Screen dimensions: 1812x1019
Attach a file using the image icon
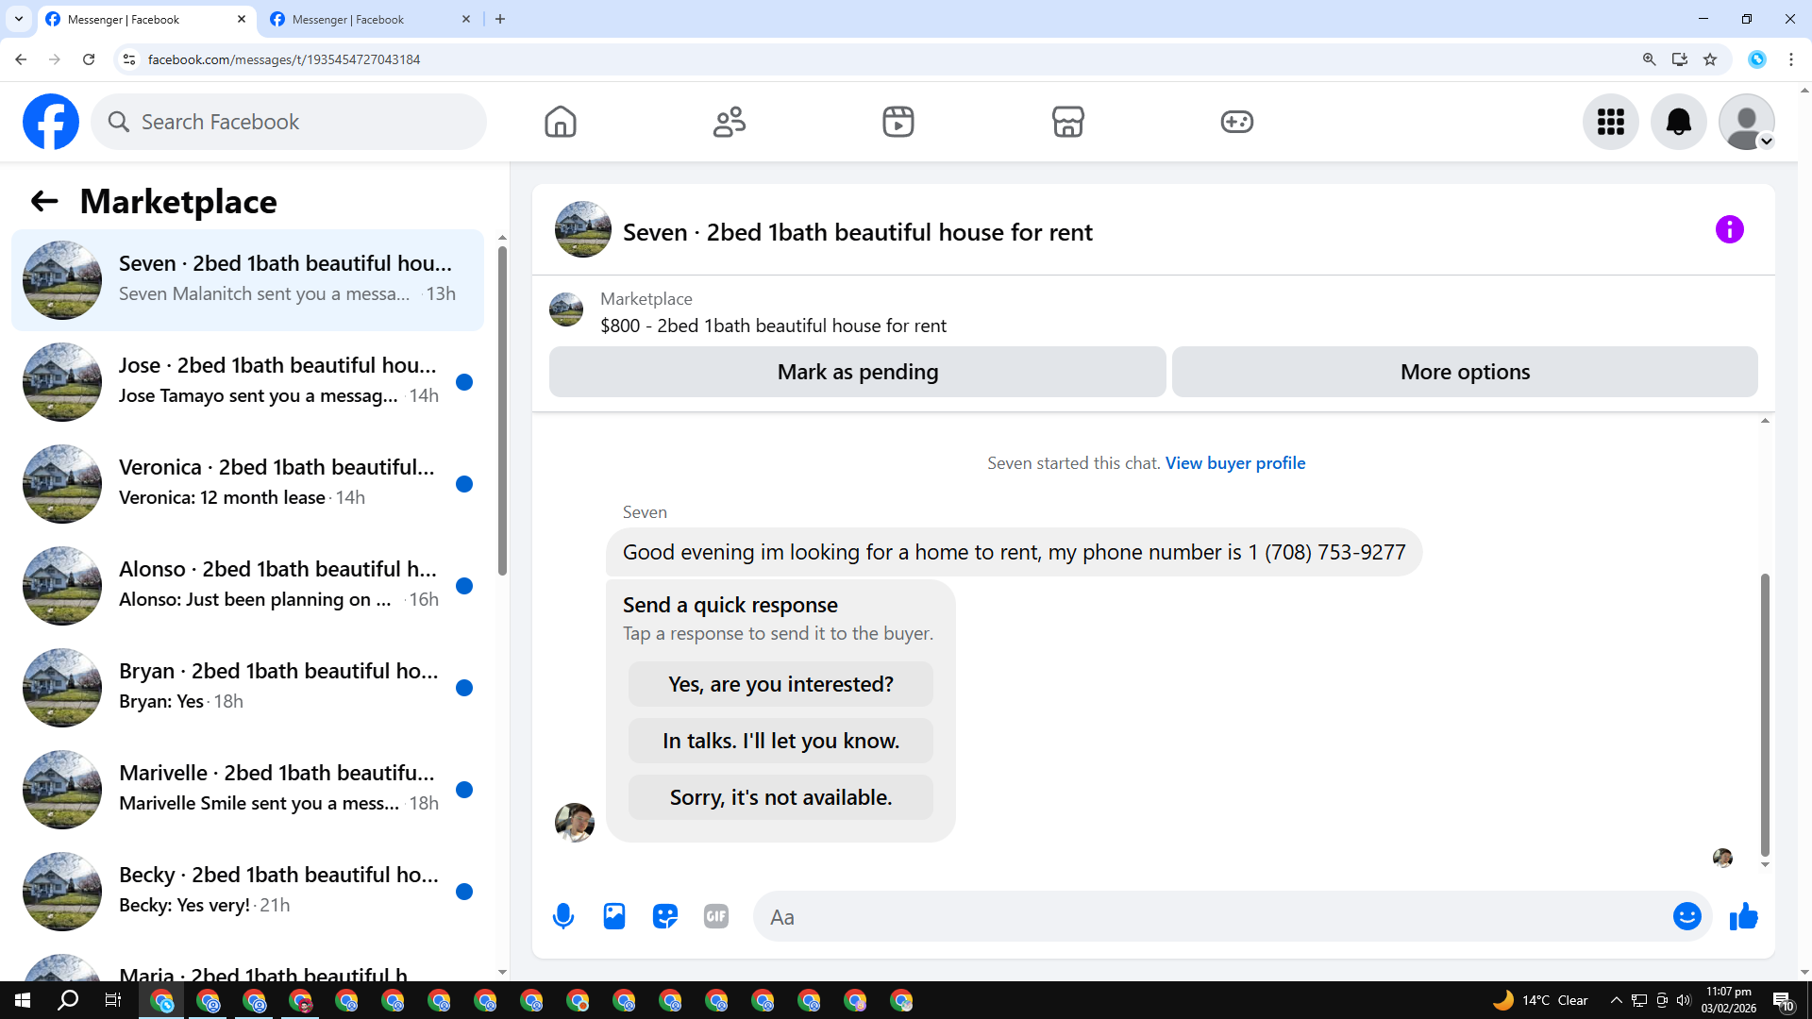pyautogui.click(x=614, y=916)
